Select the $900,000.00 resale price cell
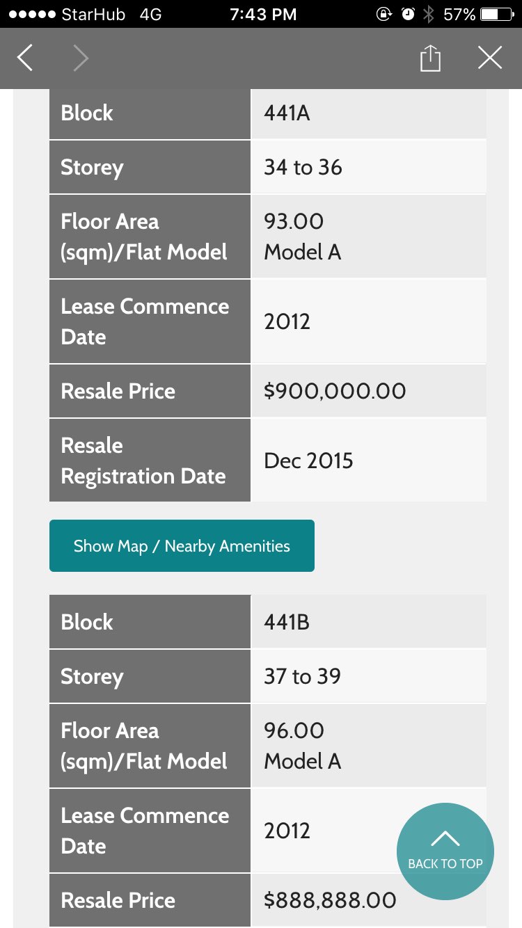 (x=335, y=391)
